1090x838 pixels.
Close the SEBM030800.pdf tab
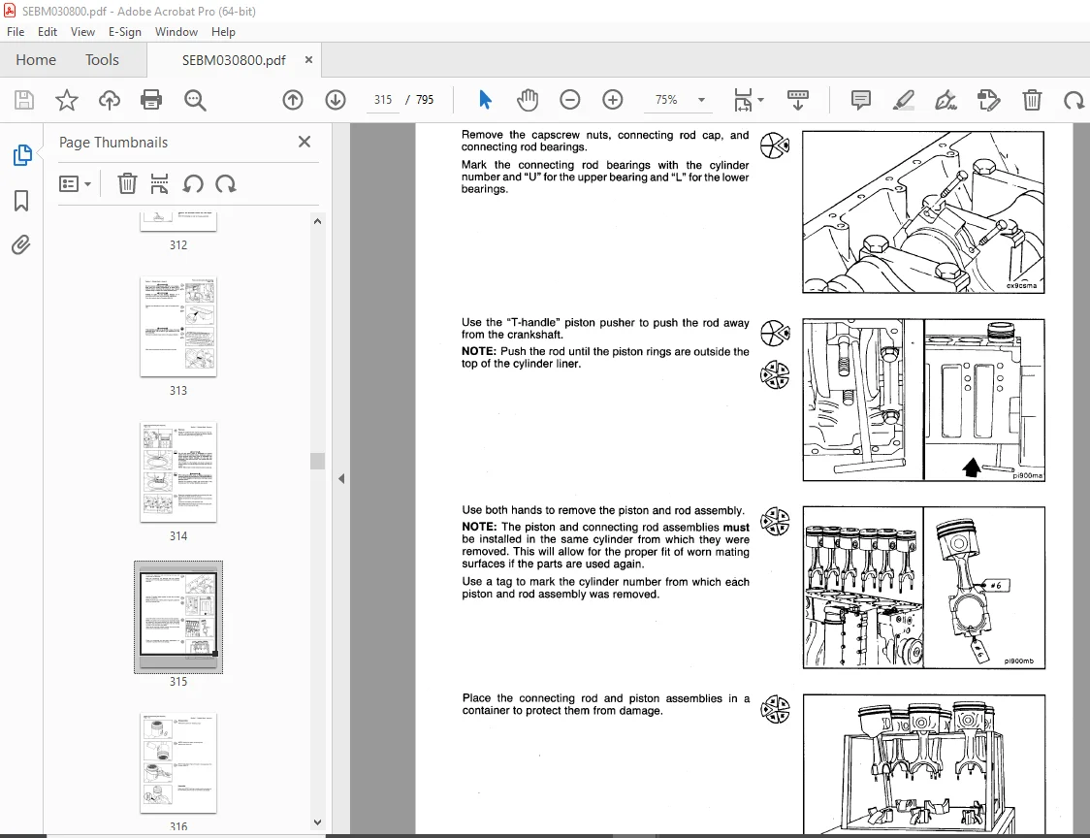[x=308, y=60]
